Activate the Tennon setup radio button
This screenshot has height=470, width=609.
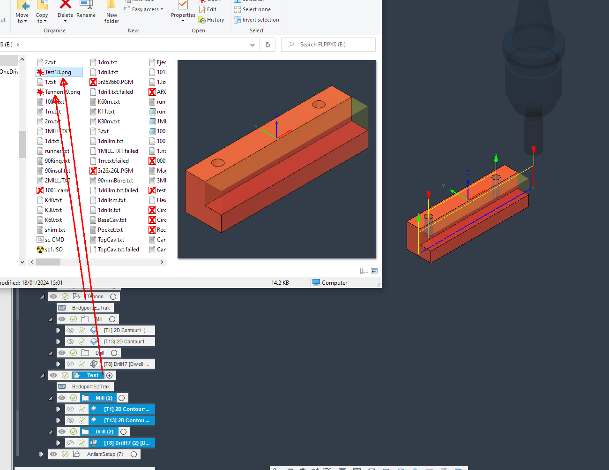113,296
